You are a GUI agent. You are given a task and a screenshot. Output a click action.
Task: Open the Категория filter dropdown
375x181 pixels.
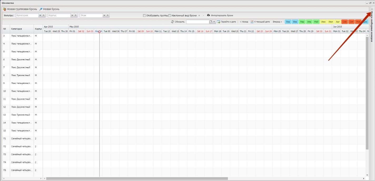tap(40, 16)
